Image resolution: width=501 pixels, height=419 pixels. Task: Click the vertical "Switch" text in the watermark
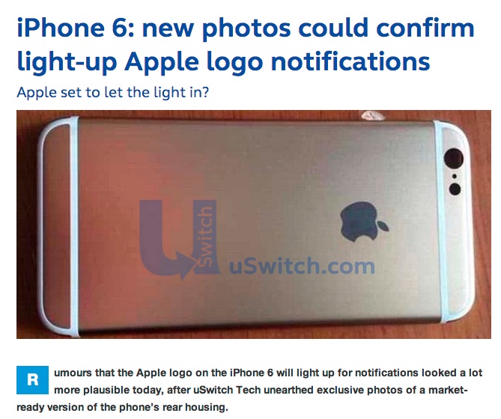(204, 237)
